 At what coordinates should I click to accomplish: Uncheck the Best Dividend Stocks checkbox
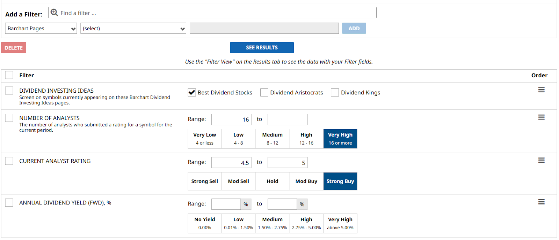[x=192, y=92]
